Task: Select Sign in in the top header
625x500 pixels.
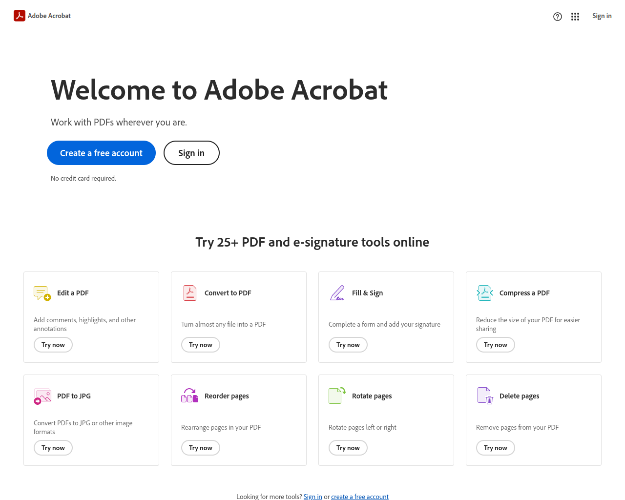Action: coord(602,16)
